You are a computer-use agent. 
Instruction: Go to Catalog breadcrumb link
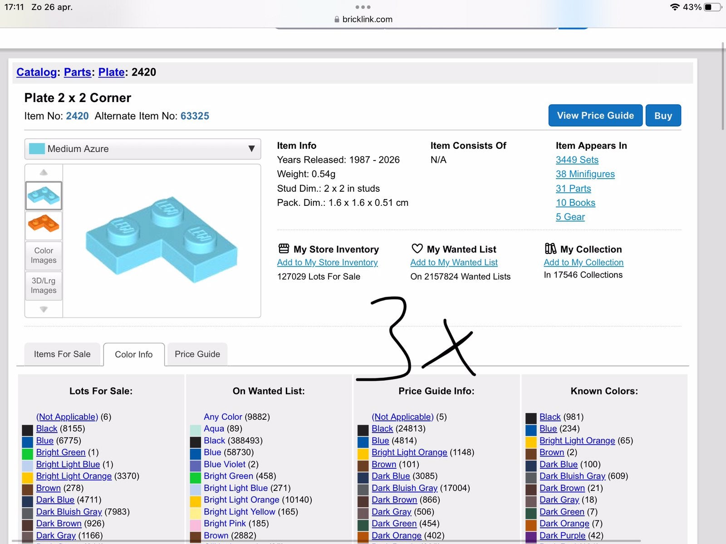37,72
